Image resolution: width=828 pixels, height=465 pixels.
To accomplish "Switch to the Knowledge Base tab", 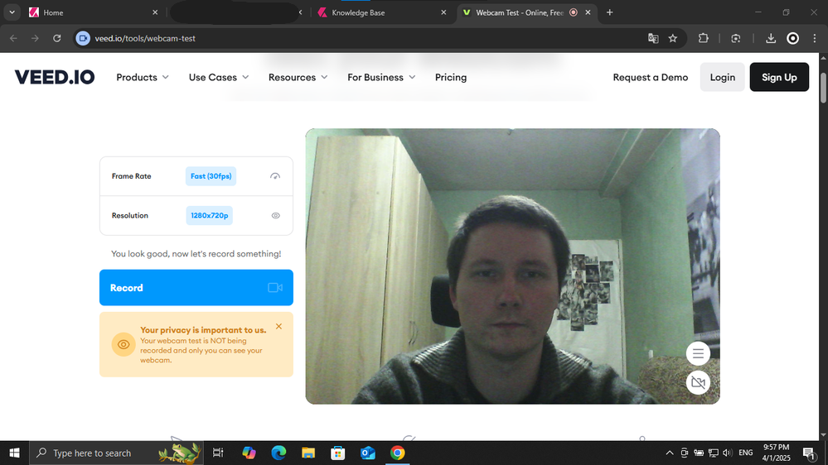I will (382, 12).
